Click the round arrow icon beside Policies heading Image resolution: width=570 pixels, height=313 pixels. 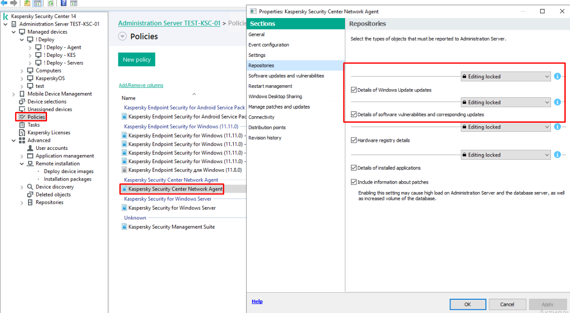[x=123, y=37]
